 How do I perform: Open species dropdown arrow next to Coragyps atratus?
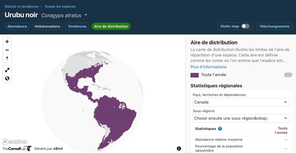(86, 15)
